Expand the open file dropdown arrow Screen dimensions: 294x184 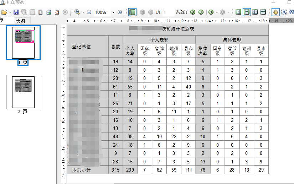(10, 12)
